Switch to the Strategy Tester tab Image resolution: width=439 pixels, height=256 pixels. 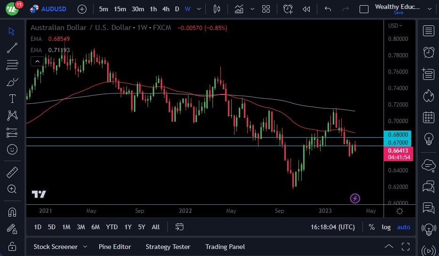pyautogui.click(x=168, y=247)
